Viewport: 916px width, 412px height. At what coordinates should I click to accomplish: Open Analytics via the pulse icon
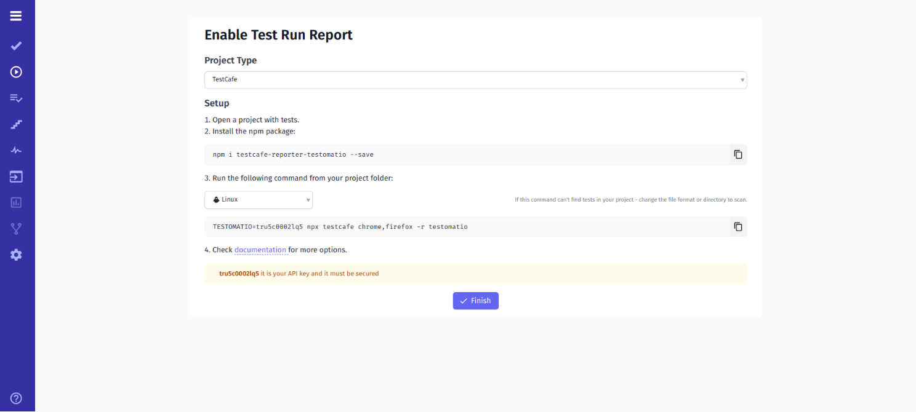[x=16, y=150]
